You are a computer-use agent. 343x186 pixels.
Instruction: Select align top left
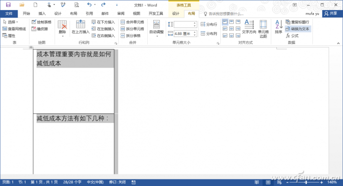click(225, 22)
